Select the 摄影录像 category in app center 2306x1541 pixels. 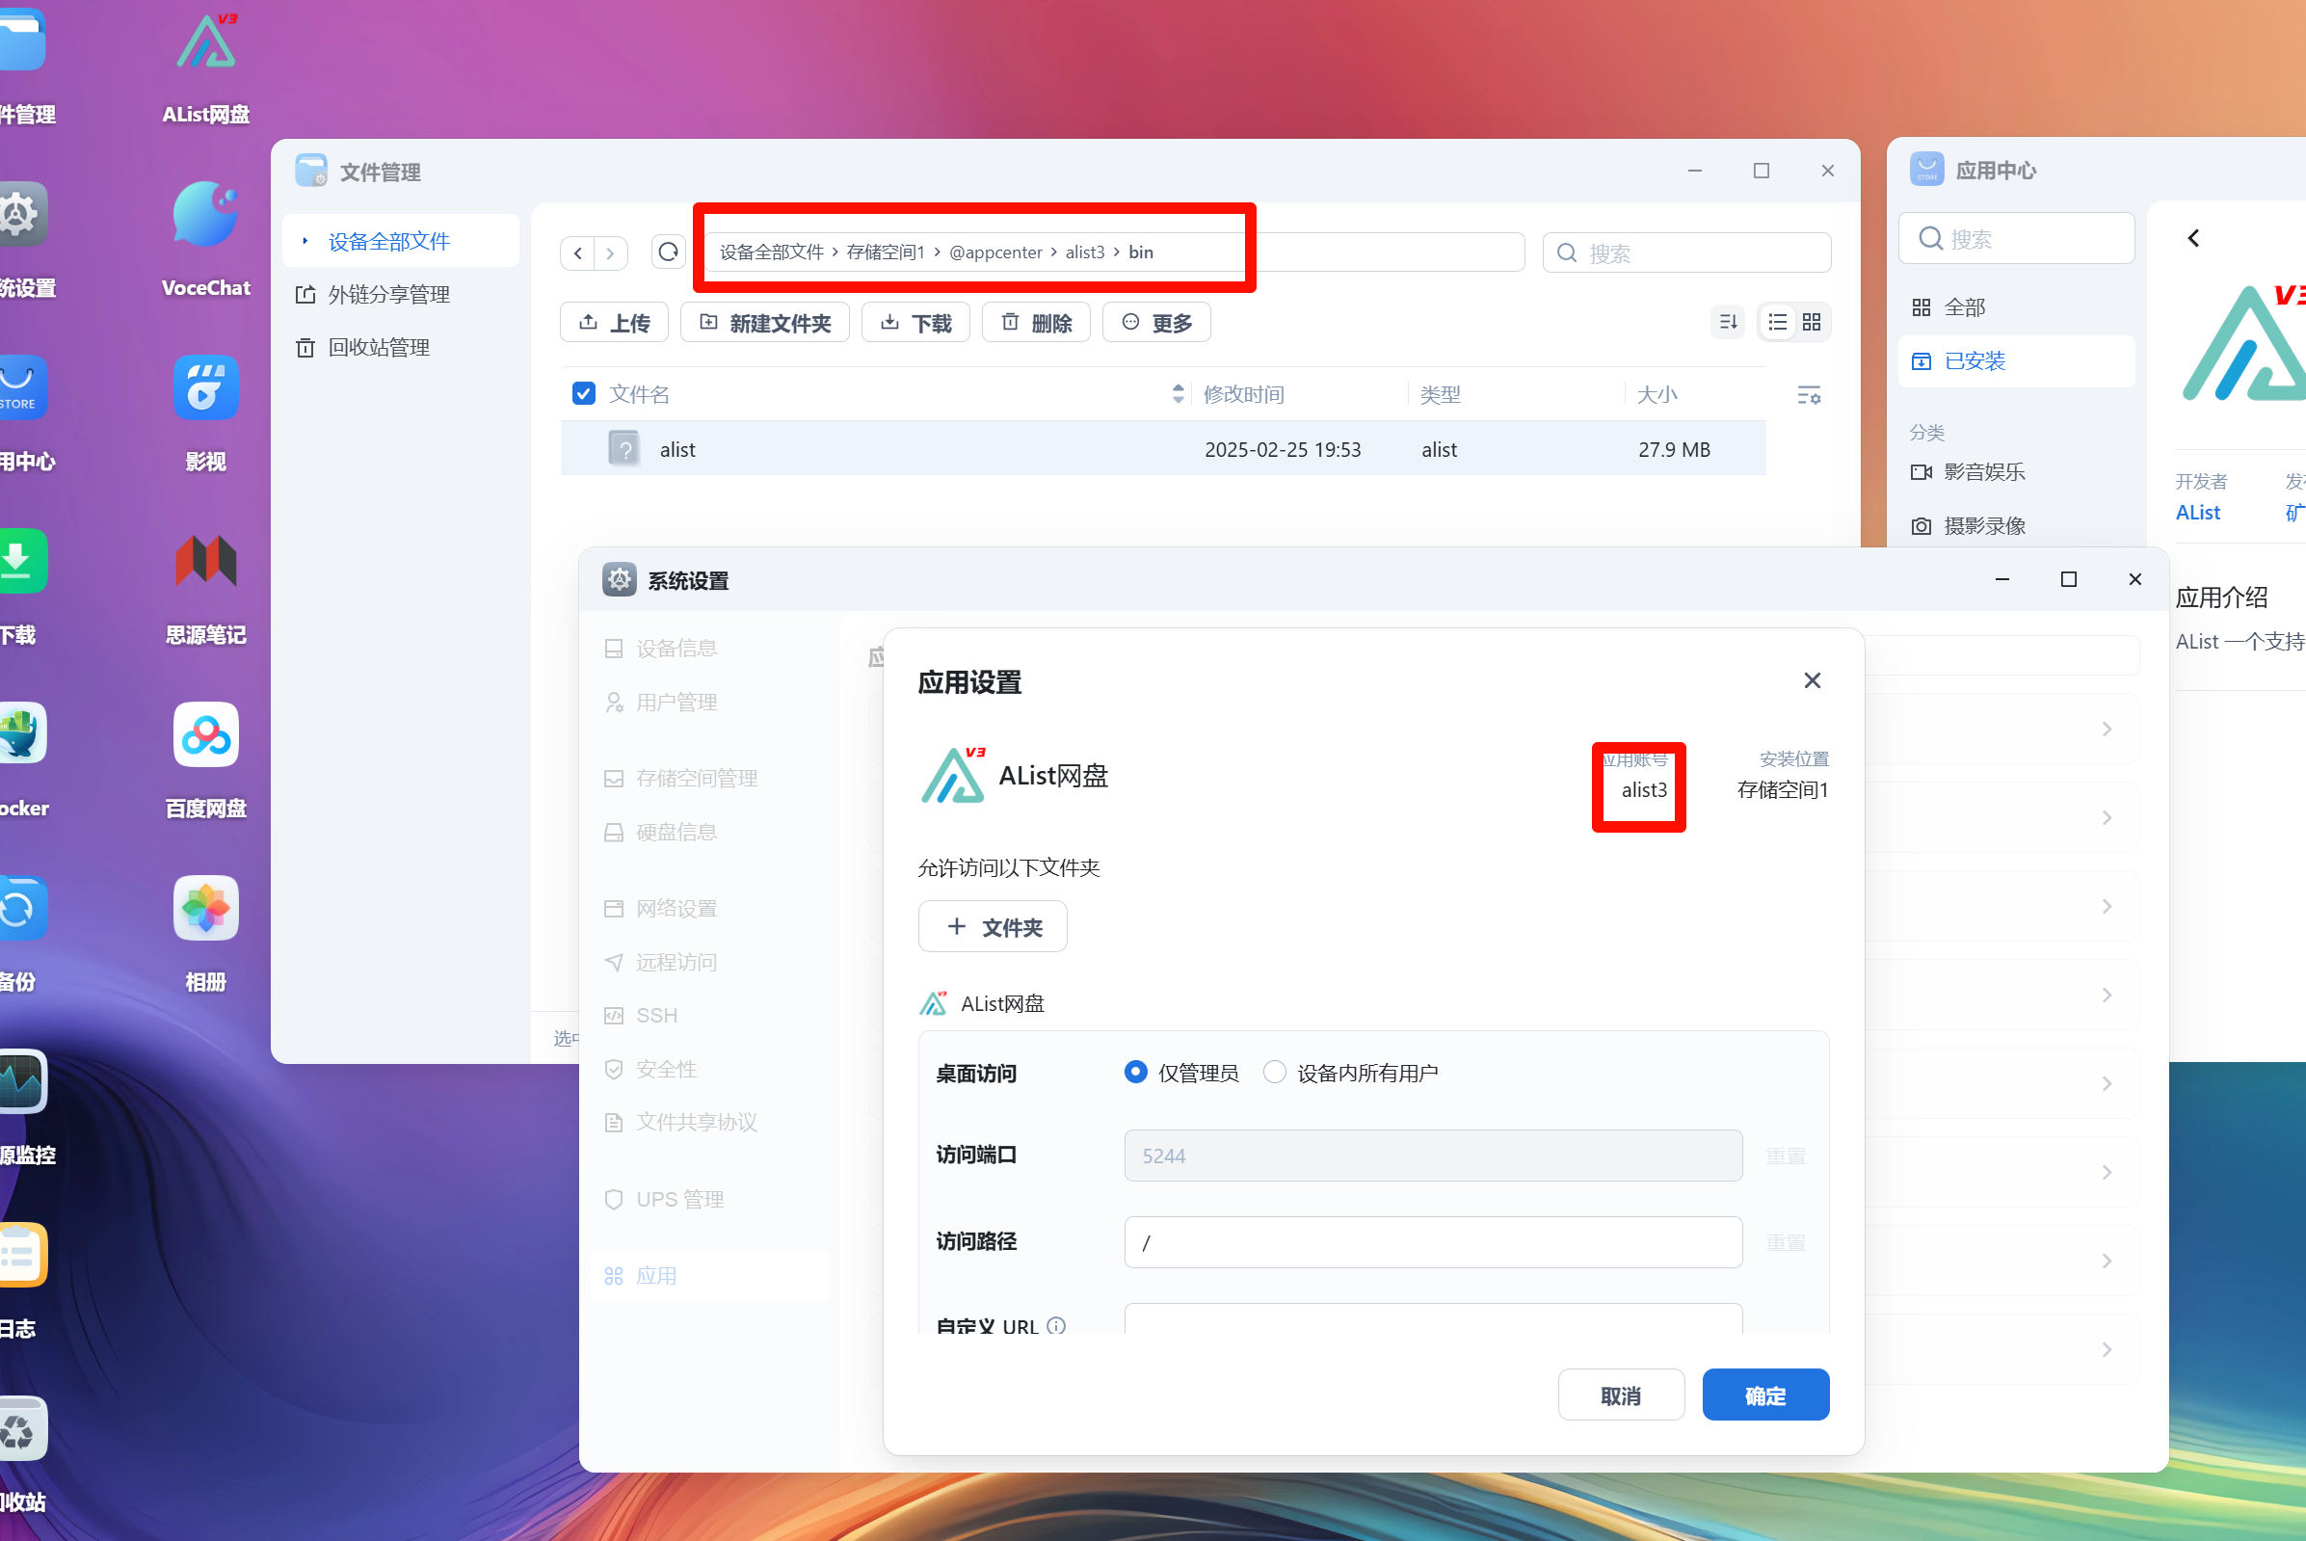(1984, 525)
